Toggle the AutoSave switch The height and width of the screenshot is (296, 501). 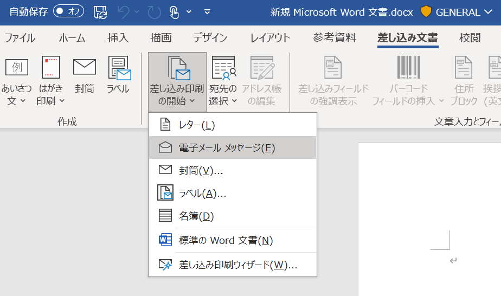pyautogui.click(x=68, y=11)
